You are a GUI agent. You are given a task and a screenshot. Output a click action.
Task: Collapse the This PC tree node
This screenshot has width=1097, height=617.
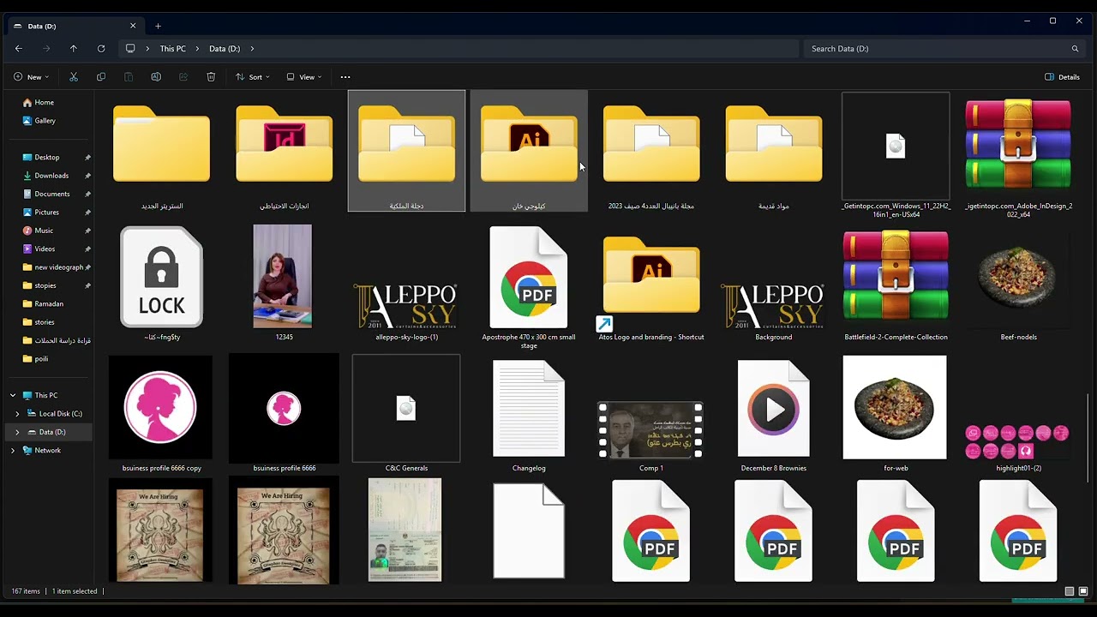pyautogui.click(x=13, y=395)
